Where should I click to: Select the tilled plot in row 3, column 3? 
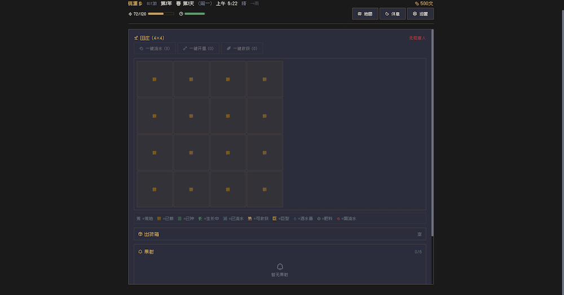tap(228, 152)
